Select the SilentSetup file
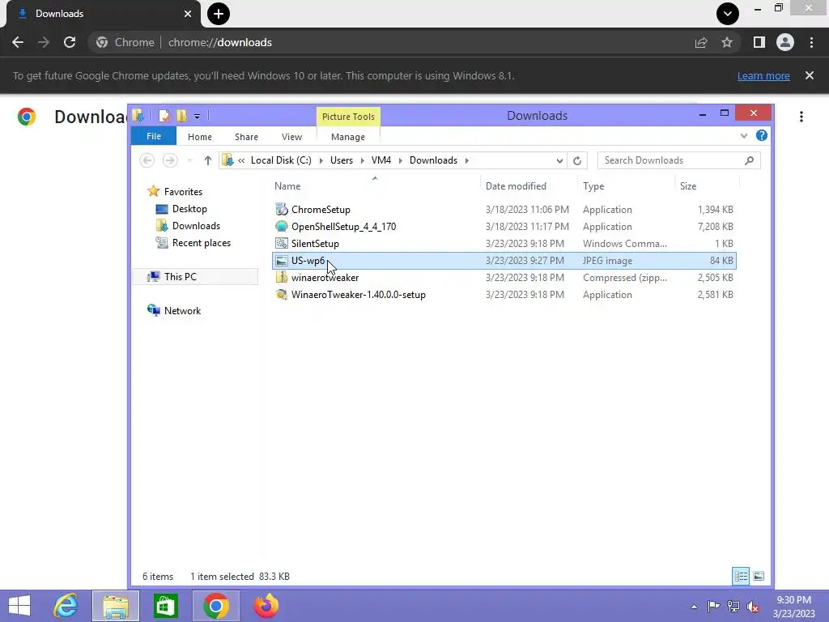The image size is (829, 622). point(504,243)
